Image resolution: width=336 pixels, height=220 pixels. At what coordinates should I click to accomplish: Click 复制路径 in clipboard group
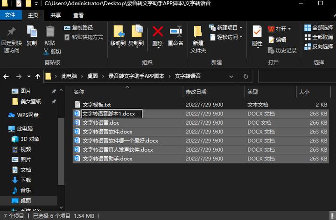tap(78, 28)
